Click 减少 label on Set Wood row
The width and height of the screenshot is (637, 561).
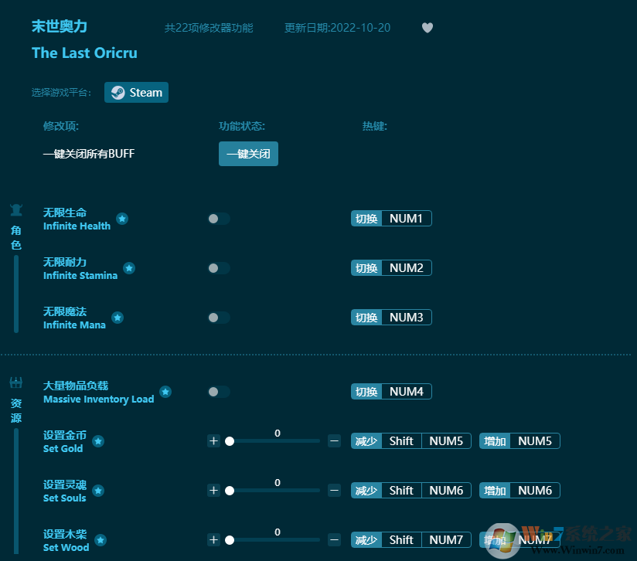point(366,540)
